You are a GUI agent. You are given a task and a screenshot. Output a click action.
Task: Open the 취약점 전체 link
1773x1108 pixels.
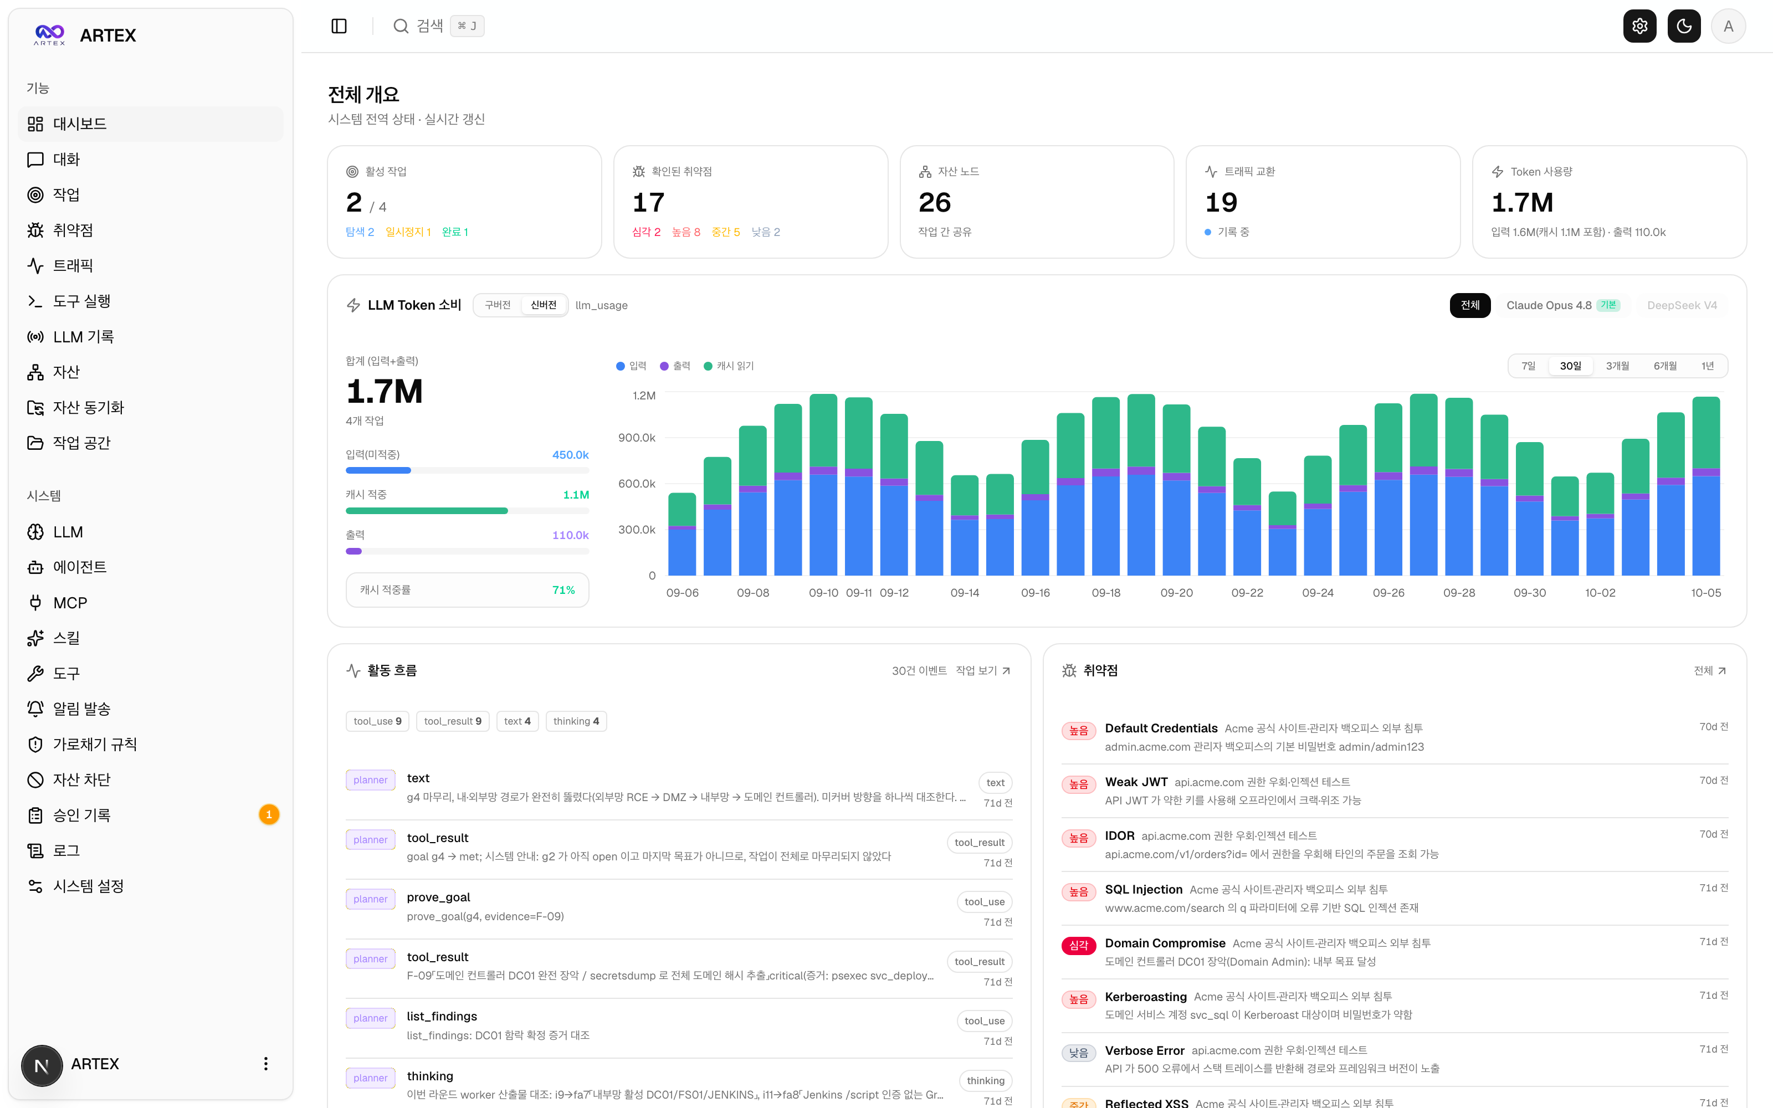click(1710, 670)
